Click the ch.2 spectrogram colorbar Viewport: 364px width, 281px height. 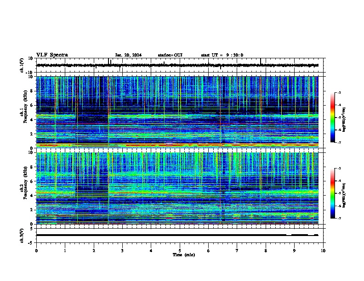coord(332,193)
